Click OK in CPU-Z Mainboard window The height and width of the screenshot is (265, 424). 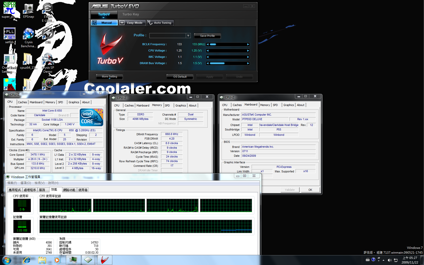click(310, 190)
